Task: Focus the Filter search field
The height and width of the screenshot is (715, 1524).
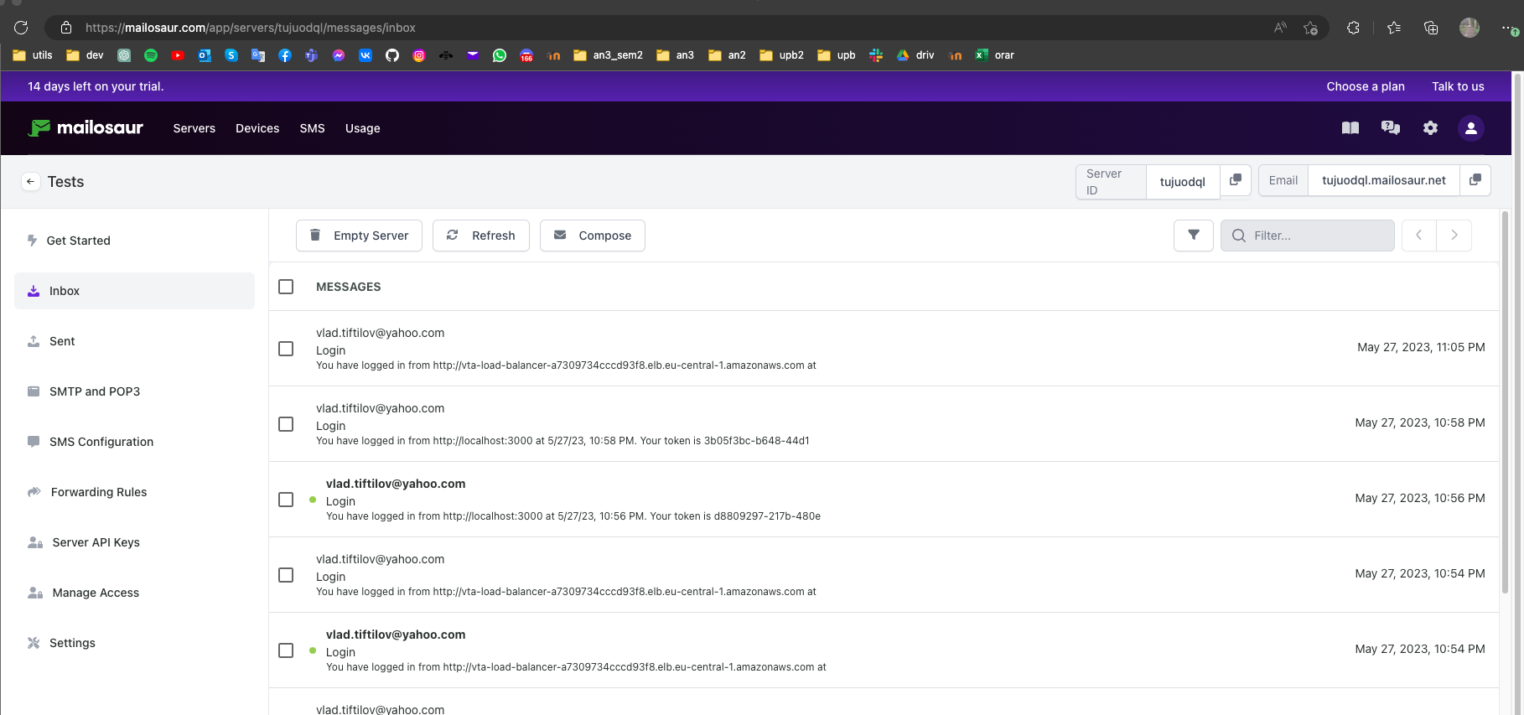Action: tap(1308, 236)
